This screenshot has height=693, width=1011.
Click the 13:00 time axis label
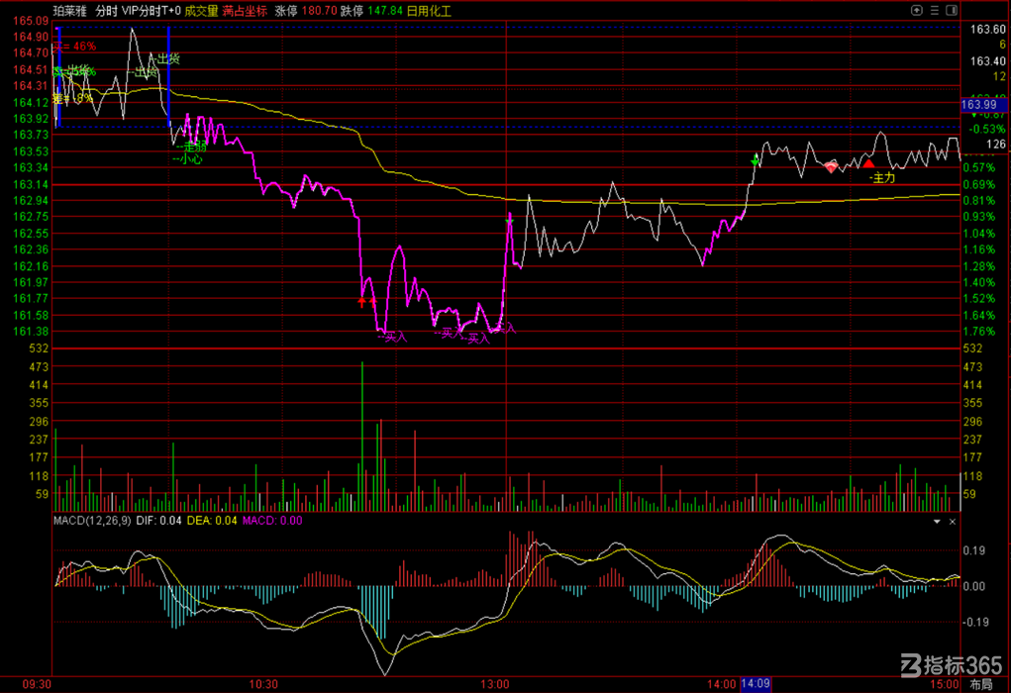tap(495, 684)
